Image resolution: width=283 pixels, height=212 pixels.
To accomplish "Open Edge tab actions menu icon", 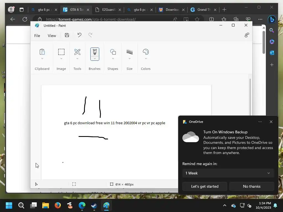I will 22,10.
